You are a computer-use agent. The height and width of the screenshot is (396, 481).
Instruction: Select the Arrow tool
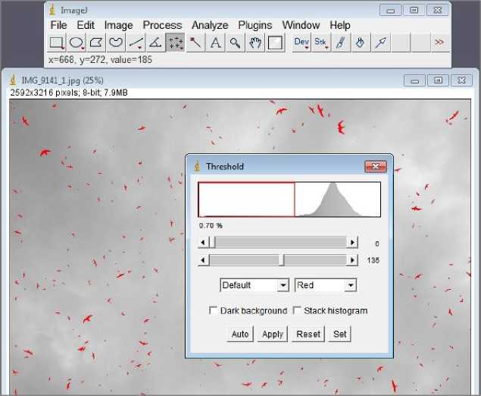click(380, 42)
